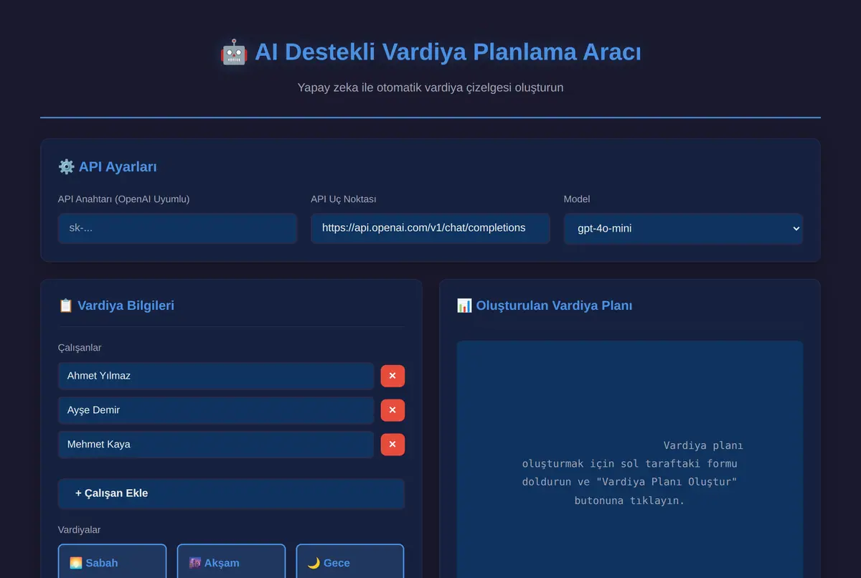Edit the Mehmet Kaya name field
The height and width of the screenshot is (578, 861).
tap(216, 445)
